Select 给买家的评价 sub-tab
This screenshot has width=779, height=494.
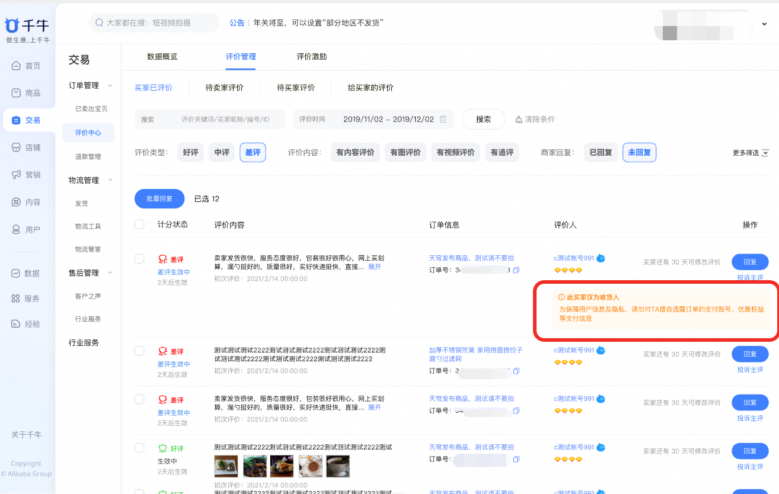coord(371,88)
